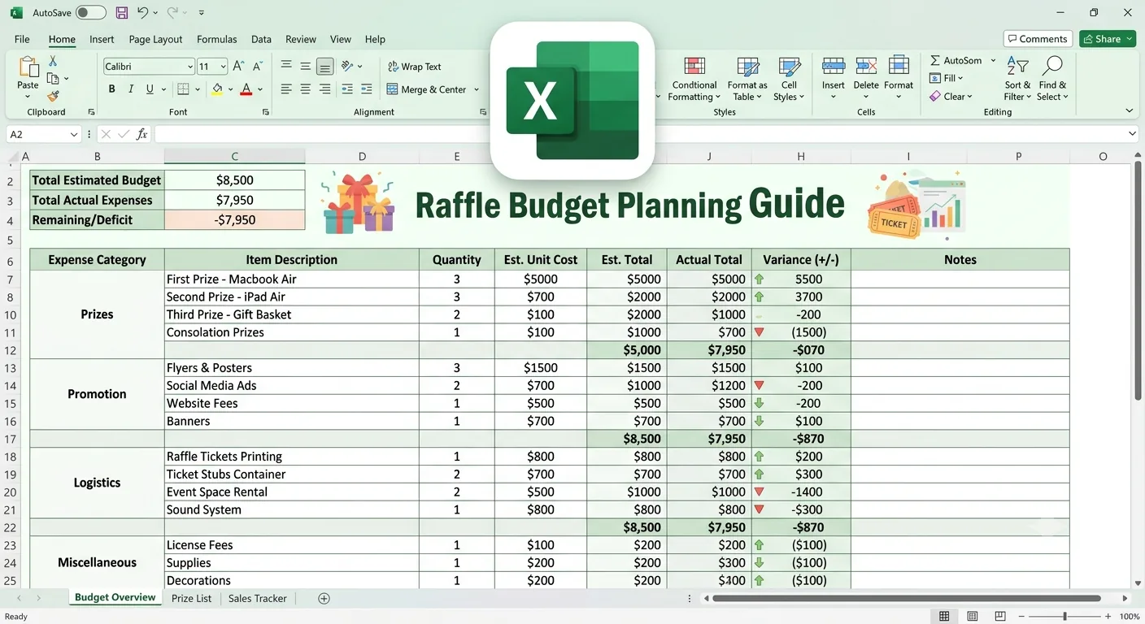Toggle Bold formatting
The height and width of the screenshot is (624, 1145).
(x=111, y=89)
